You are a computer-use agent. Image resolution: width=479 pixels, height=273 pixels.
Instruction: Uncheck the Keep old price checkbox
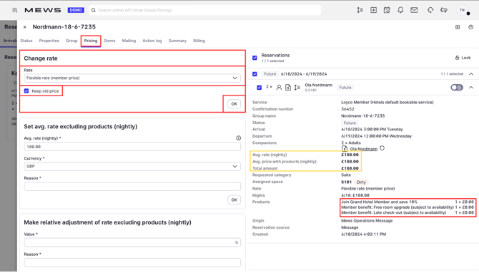click(x=26, y=91)
